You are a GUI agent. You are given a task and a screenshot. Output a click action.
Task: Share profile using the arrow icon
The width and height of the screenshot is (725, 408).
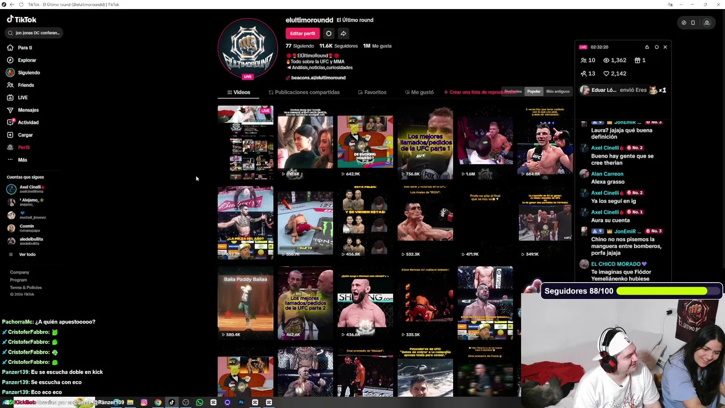[x=343, y=33]
